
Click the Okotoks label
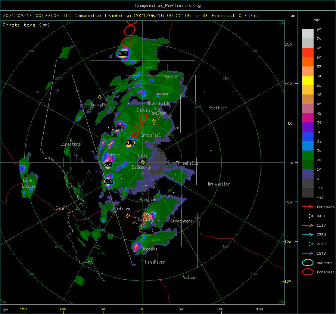(149, 249)
